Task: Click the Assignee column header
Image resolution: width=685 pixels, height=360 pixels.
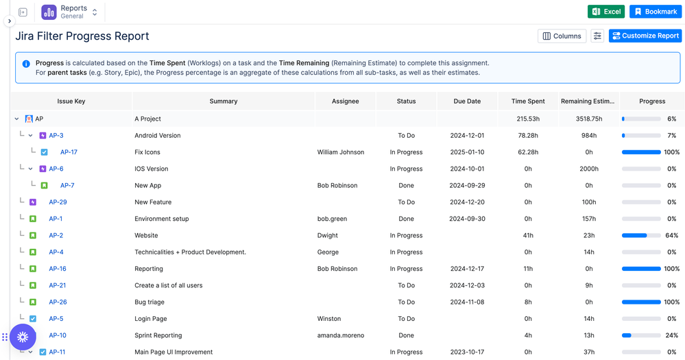Action: (x=345, y=101)
